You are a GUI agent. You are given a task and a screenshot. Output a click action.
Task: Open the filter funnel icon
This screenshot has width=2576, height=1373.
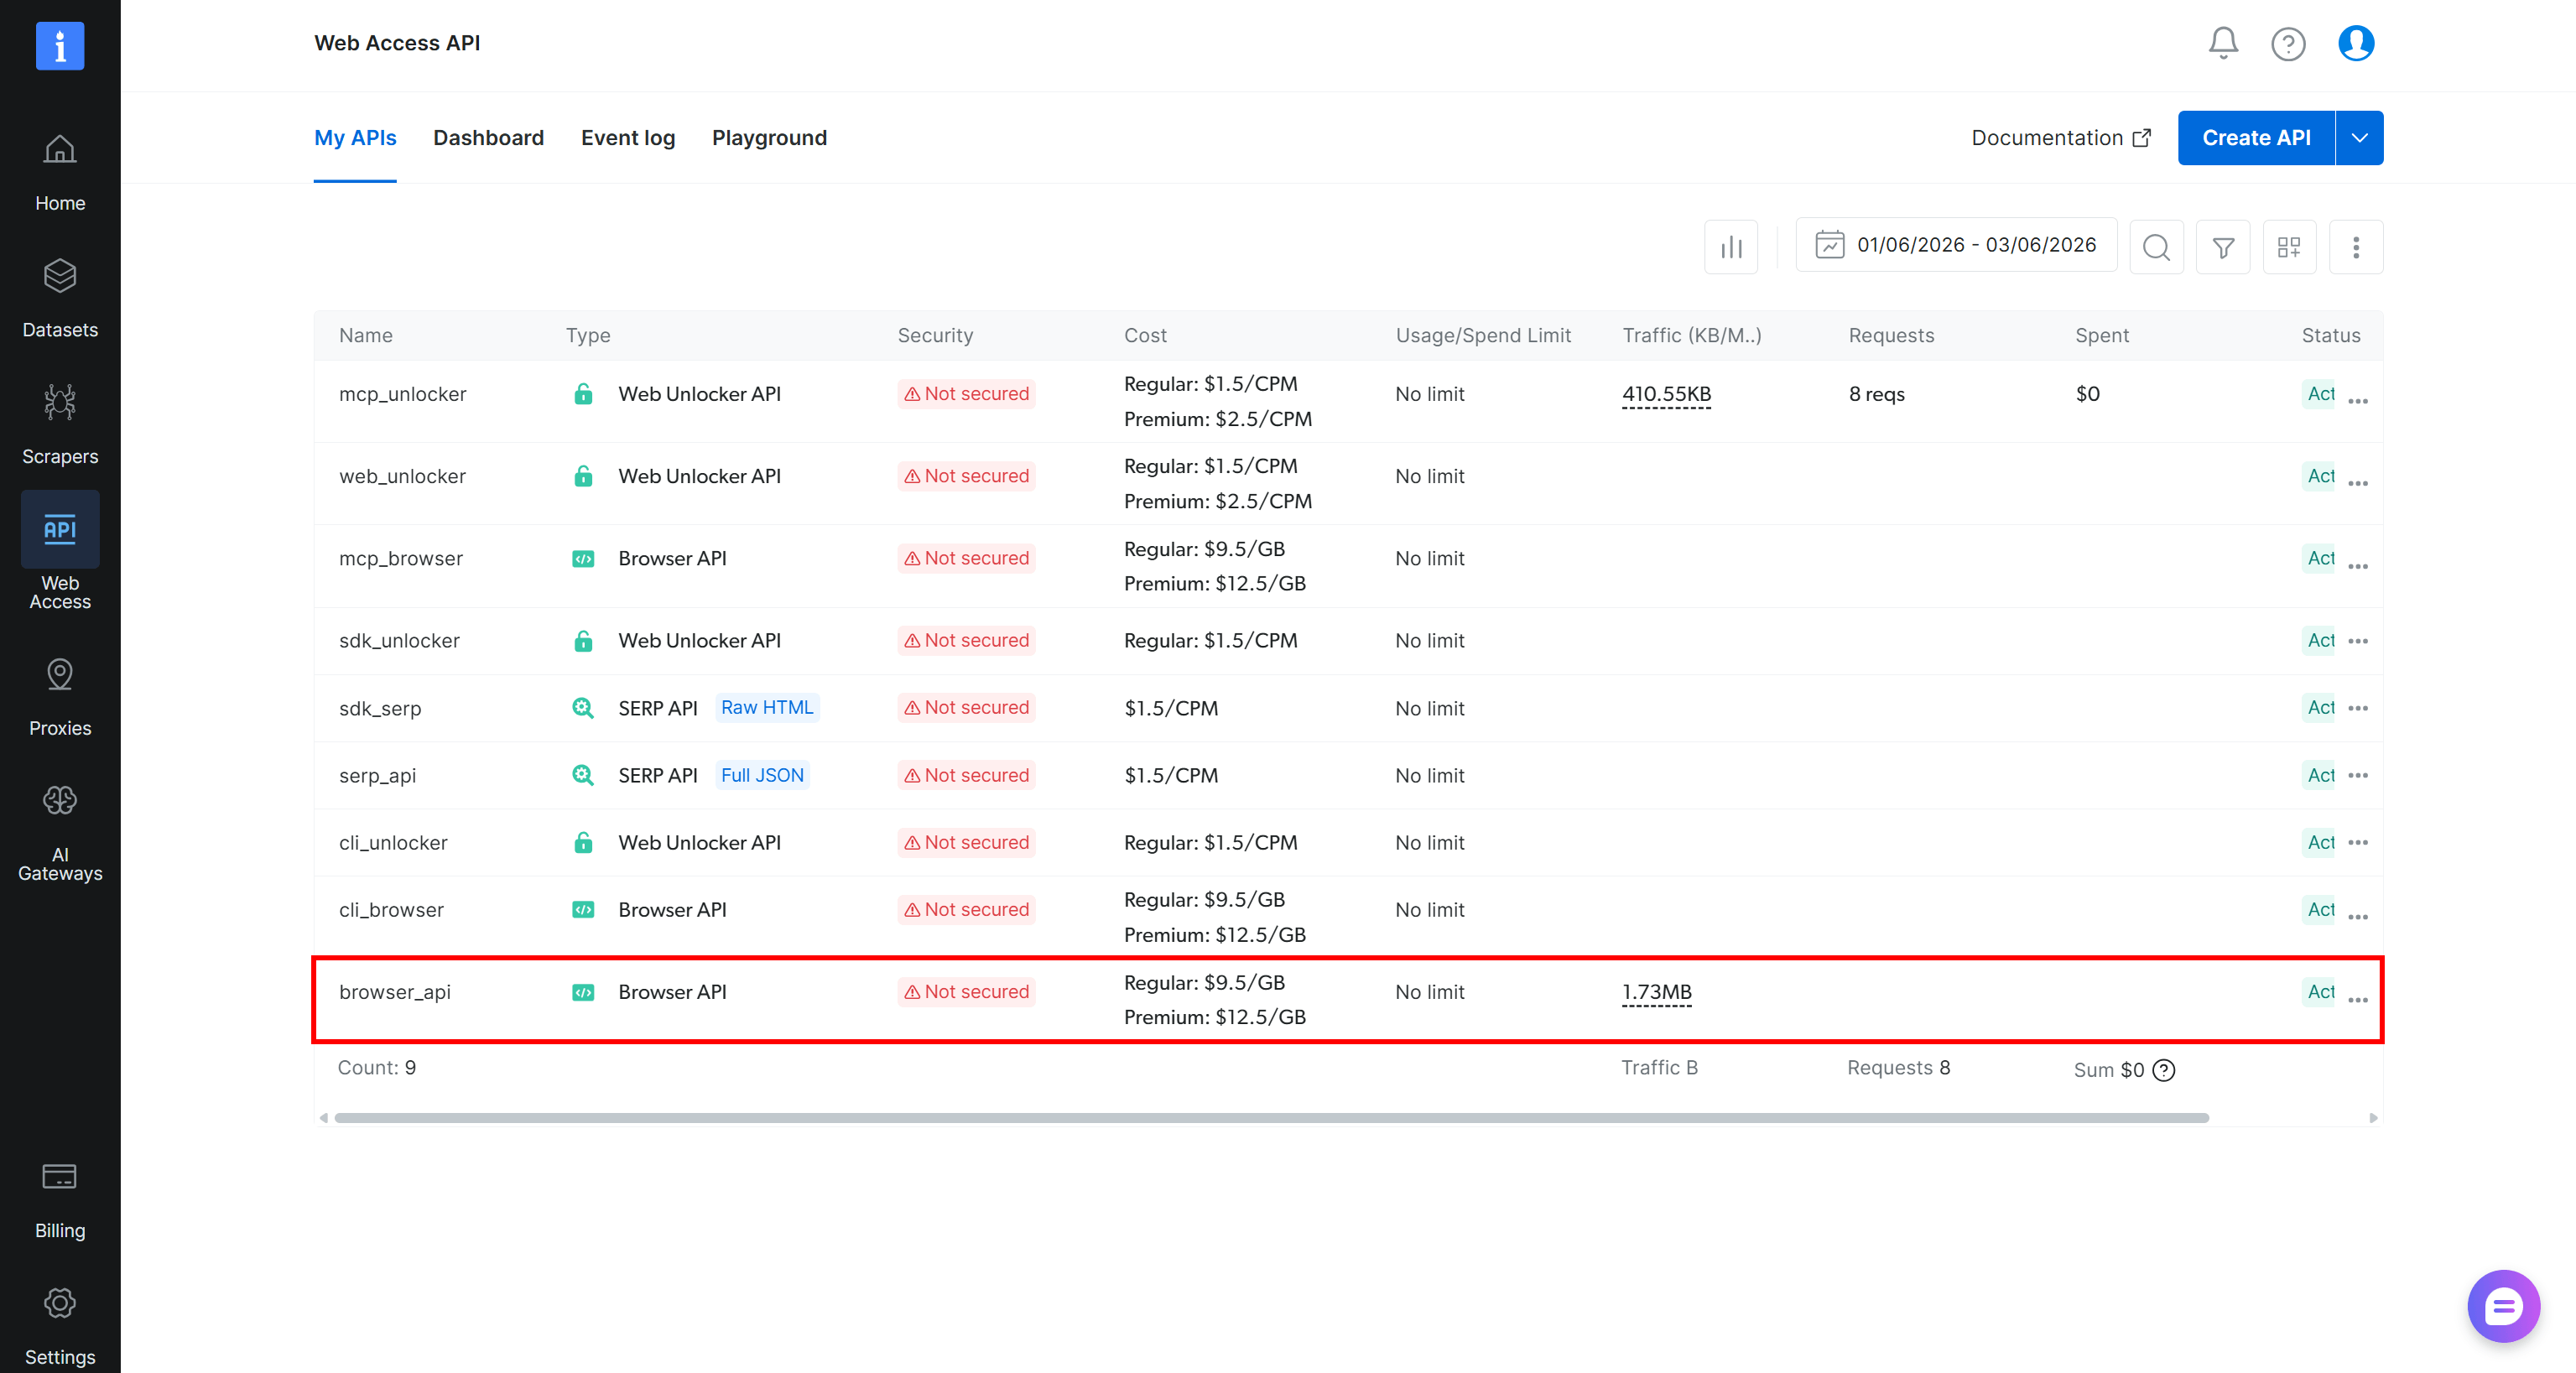2223,247
